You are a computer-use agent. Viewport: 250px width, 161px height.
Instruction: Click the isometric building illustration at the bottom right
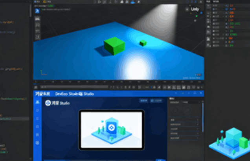[230, 143]
